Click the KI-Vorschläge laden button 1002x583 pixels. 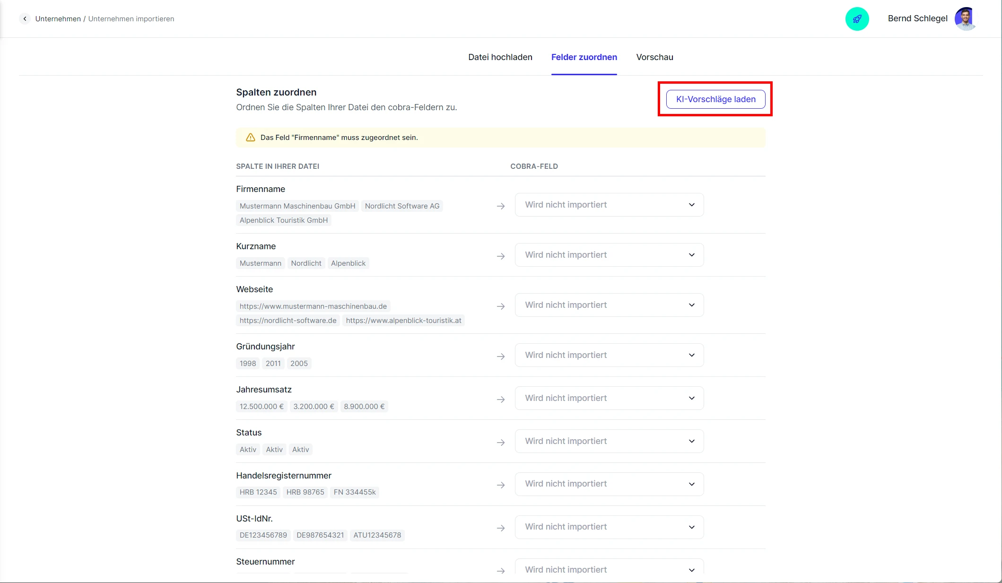tap(715, 99)
